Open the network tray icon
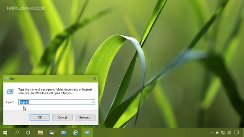The image size is (244, 137). pyautogui.click(x=223, y=133)
